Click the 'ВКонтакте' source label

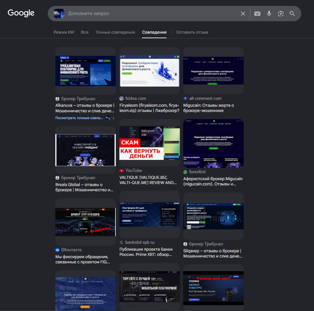point(72,250)
